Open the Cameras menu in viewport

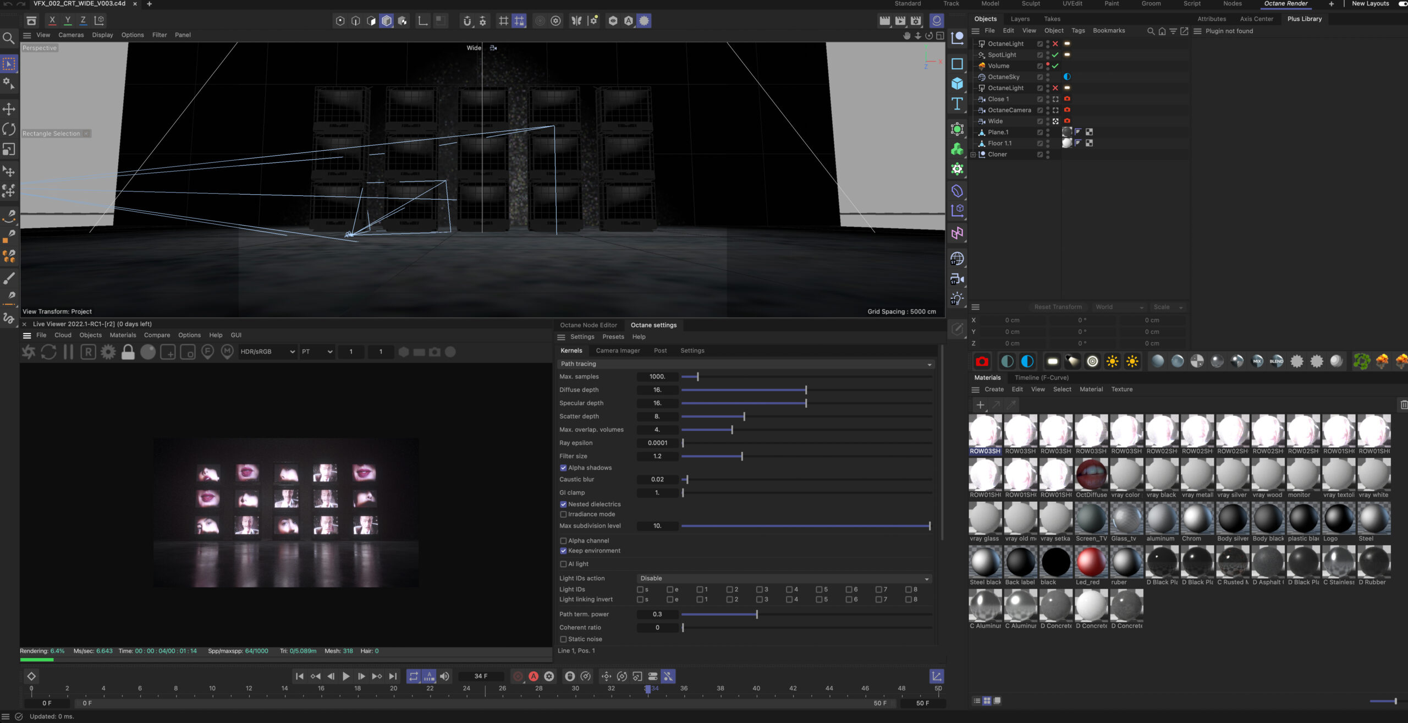pos(71,35)
